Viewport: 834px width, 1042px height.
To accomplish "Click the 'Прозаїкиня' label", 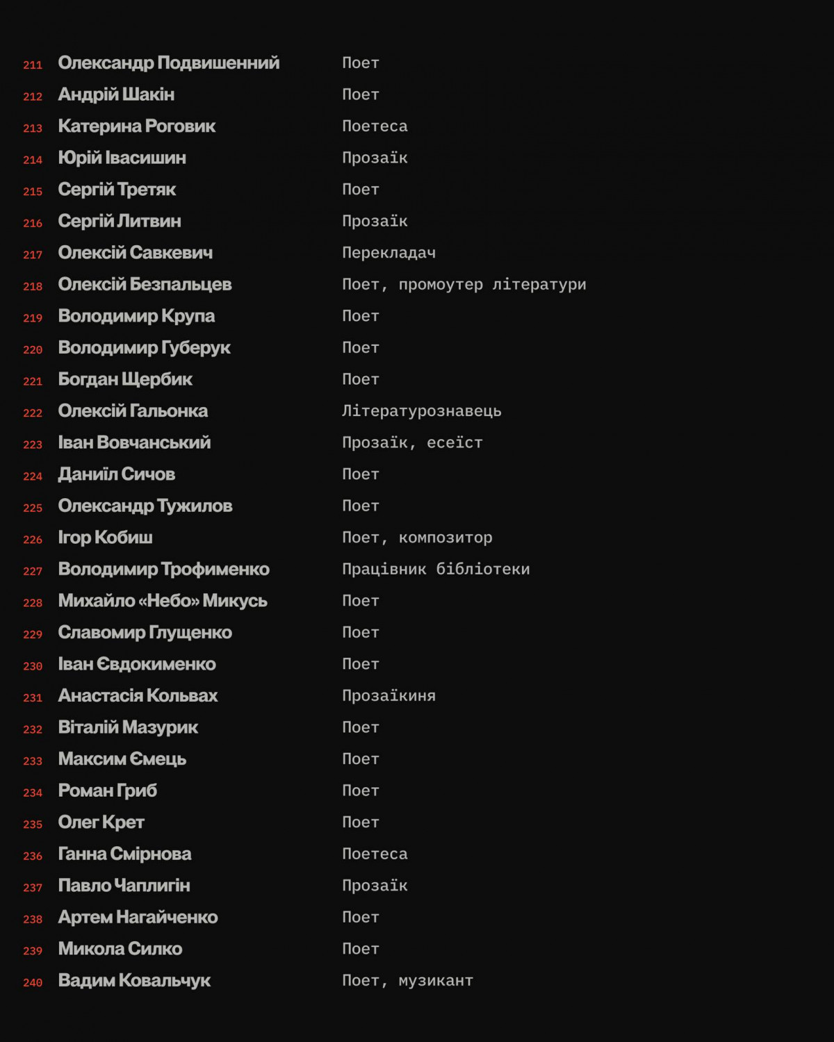I will pos(389,696).
